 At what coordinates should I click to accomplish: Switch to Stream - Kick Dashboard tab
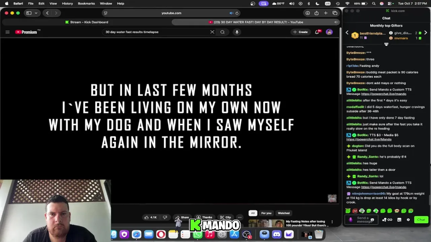[87, 22]
